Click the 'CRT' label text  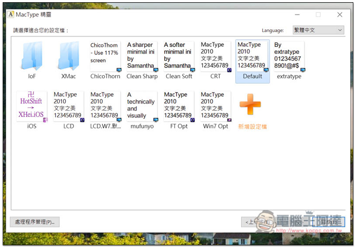point(216,76)
